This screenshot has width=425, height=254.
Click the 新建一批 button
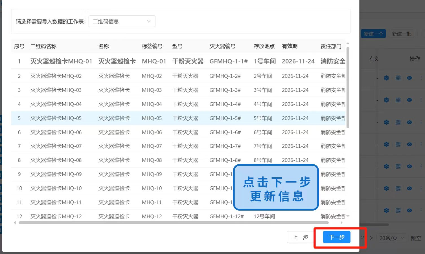(402, 33)
